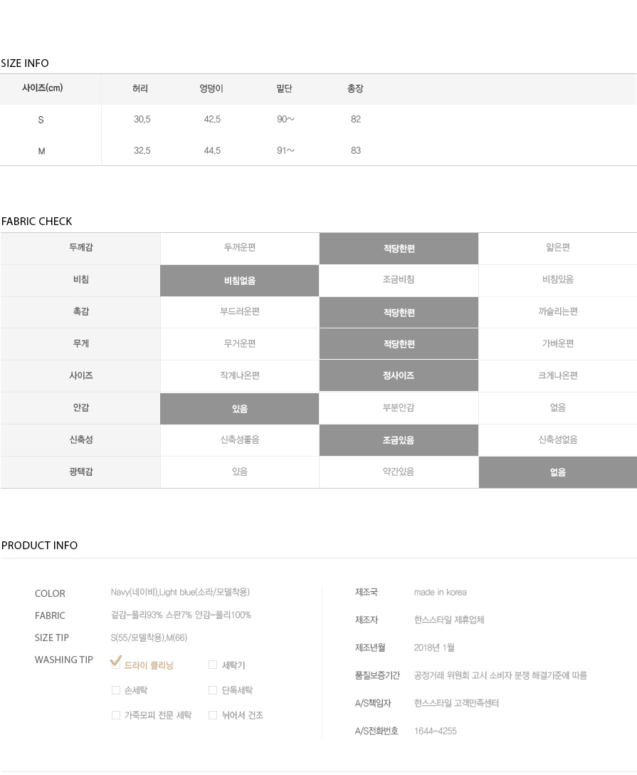Select the 허리 column header
This screenshot has width=637, height=775.
point(140,88)
